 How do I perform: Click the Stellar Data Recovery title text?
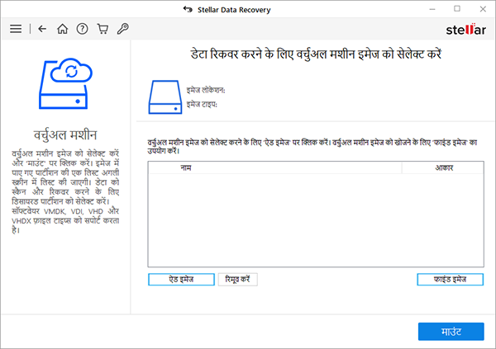[x=234, y=10]
